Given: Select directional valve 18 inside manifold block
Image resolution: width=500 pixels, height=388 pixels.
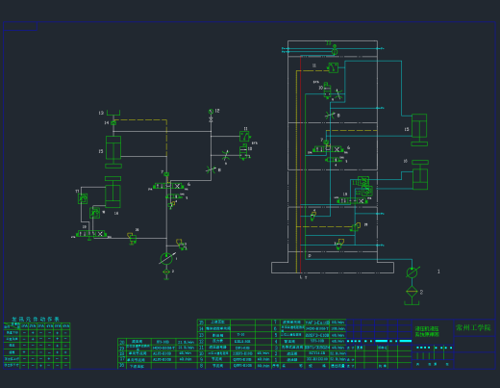Looking at the screenshot, I should (x=352, y=201).
